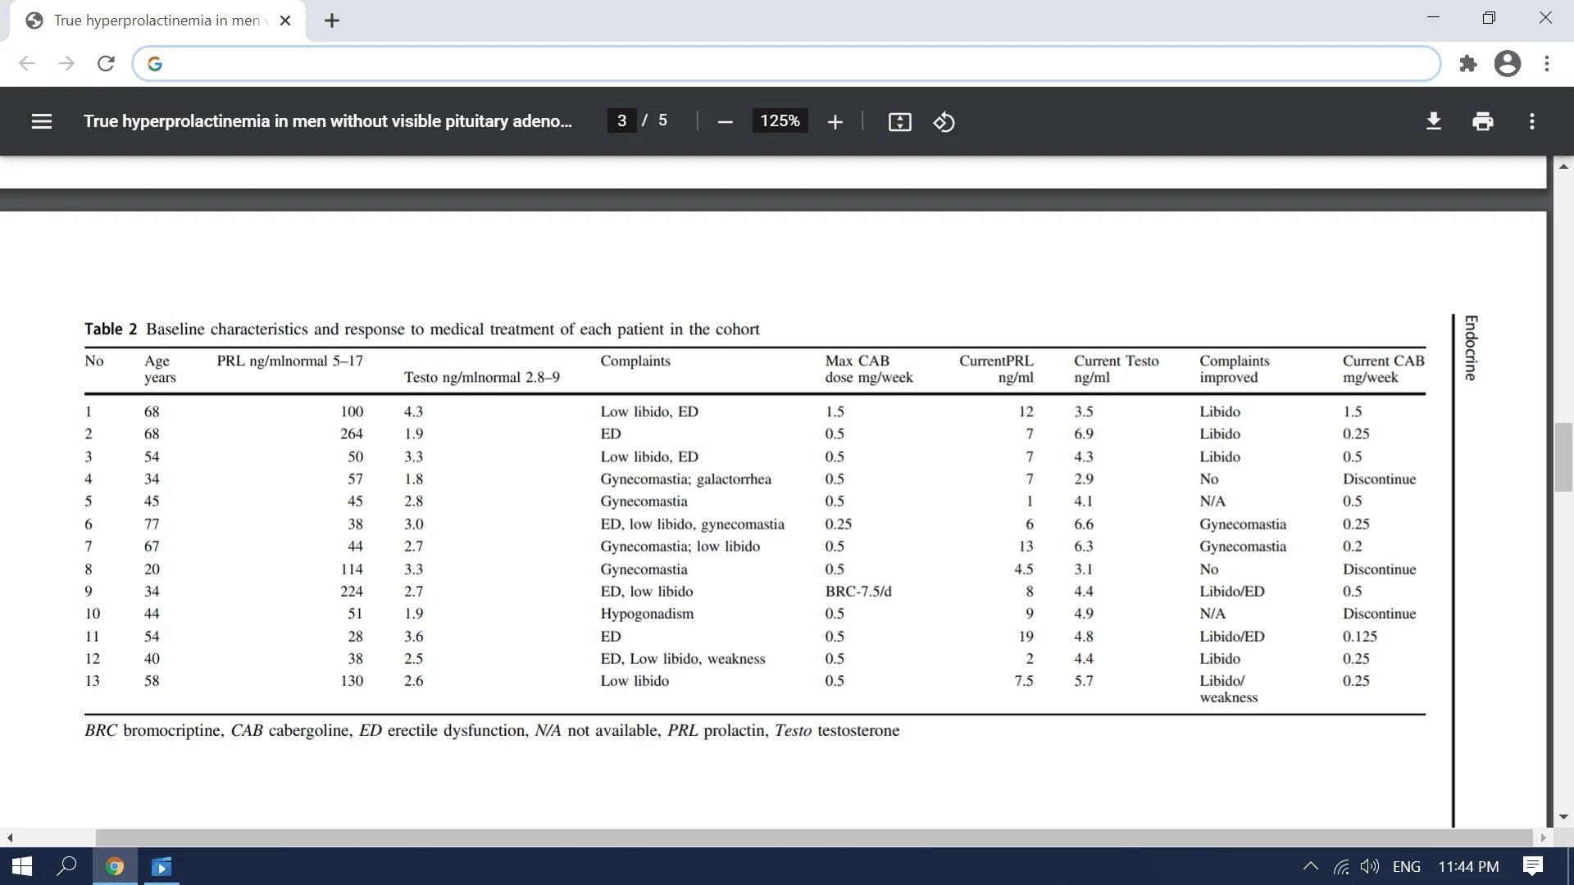
Task: Open the browser extensions puzzle icon
Action: pos(1468,63)
